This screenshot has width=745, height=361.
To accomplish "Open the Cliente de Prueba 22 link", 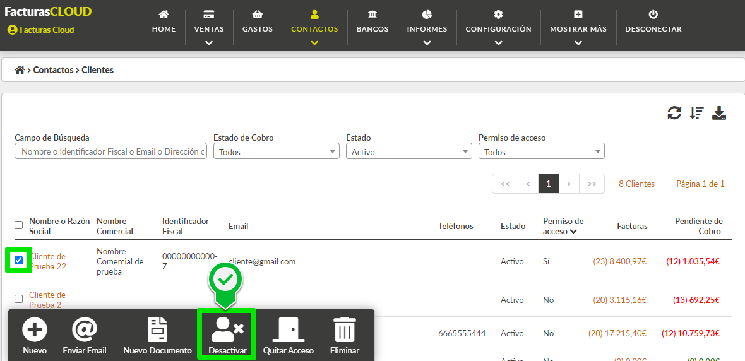I will pos(47,262).
